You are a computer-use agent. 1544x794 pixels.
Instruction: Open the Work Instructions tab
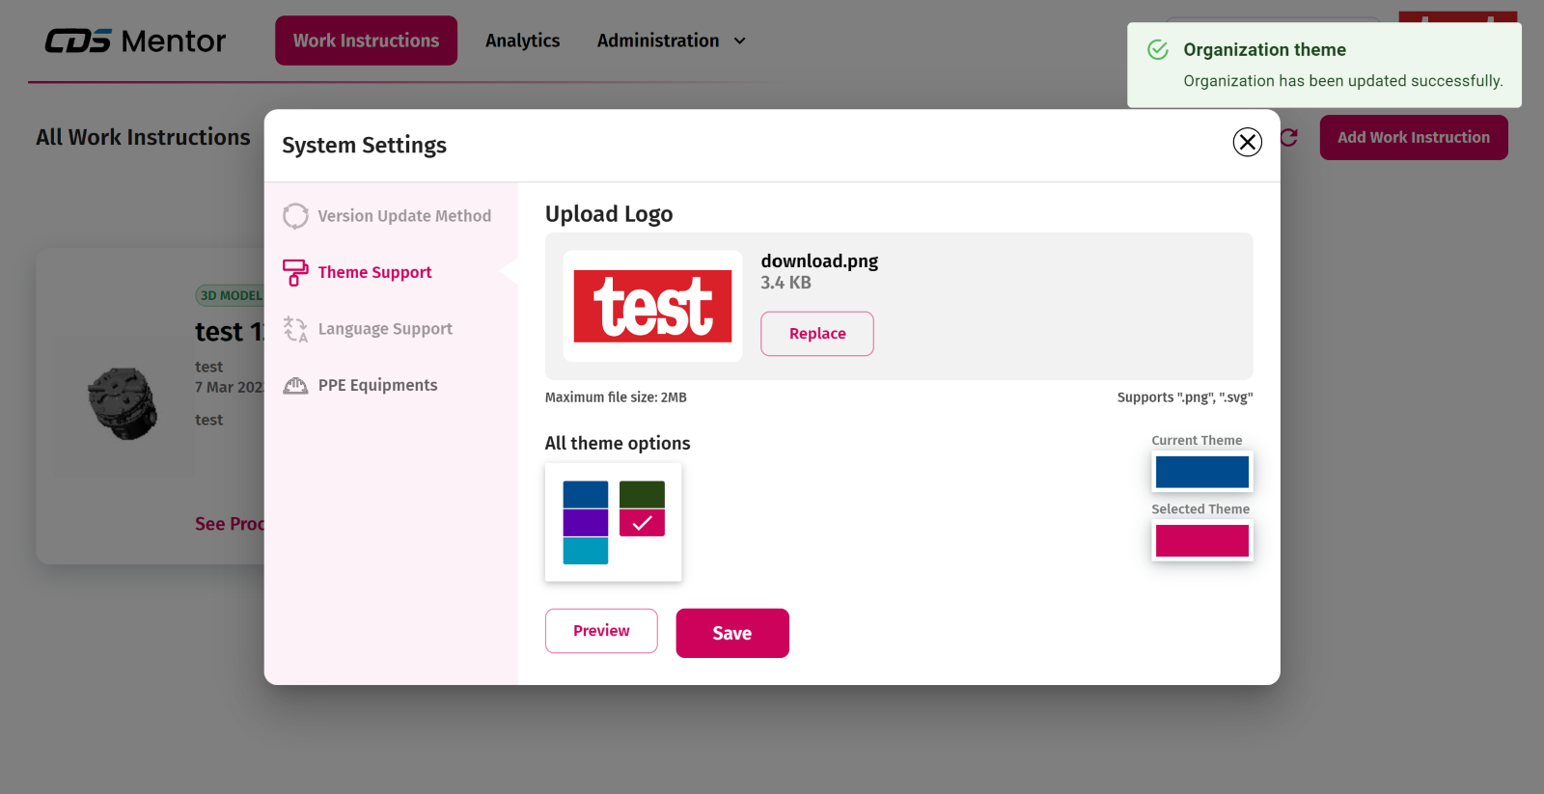(366, 41)
